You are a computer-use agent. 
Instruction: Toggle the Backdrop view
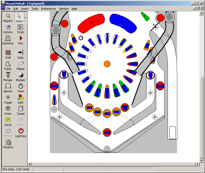(x=8, y=40)
